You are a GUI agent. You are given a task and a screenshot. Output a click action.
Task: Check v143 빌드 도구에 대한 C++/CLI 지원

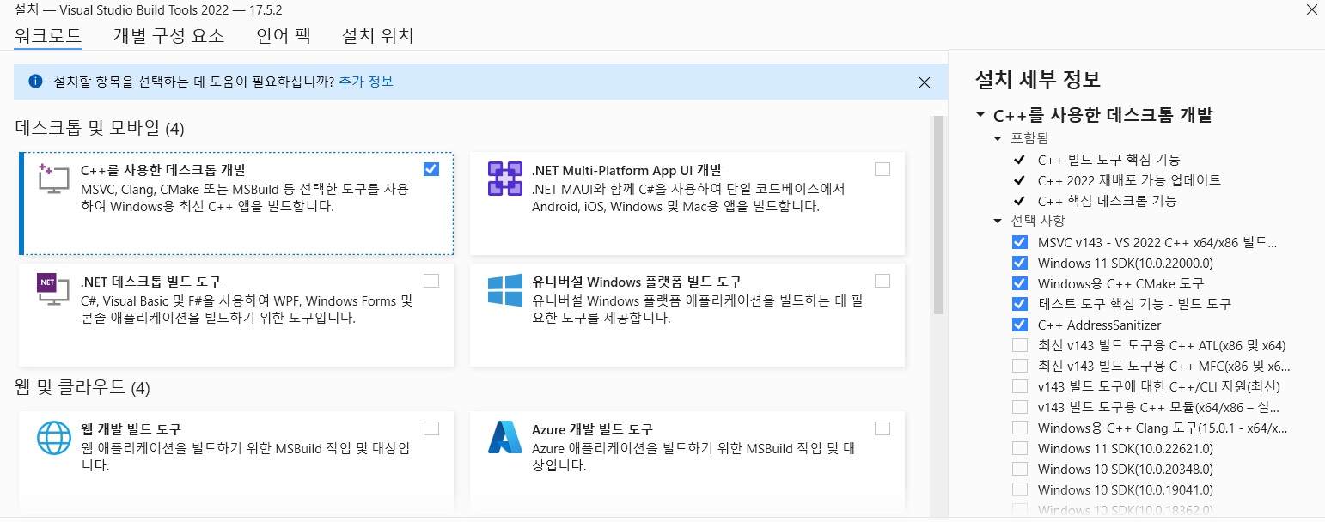coord(1020,386)
